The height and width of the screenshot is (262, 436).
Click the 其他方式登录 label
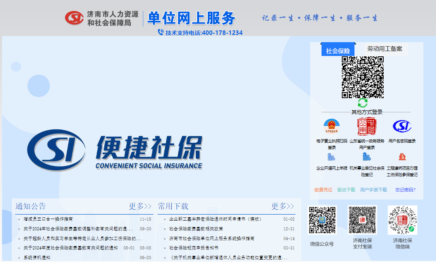tap(367, 112)
